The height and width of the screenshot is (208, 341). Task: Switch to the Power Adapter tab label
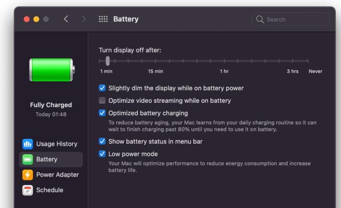57,175
